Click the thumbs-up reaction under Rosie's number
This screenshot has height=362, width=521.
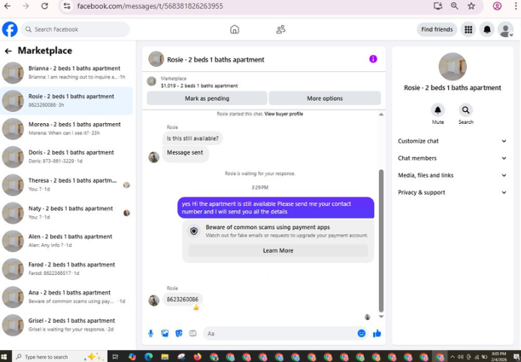tap(196, 308)
